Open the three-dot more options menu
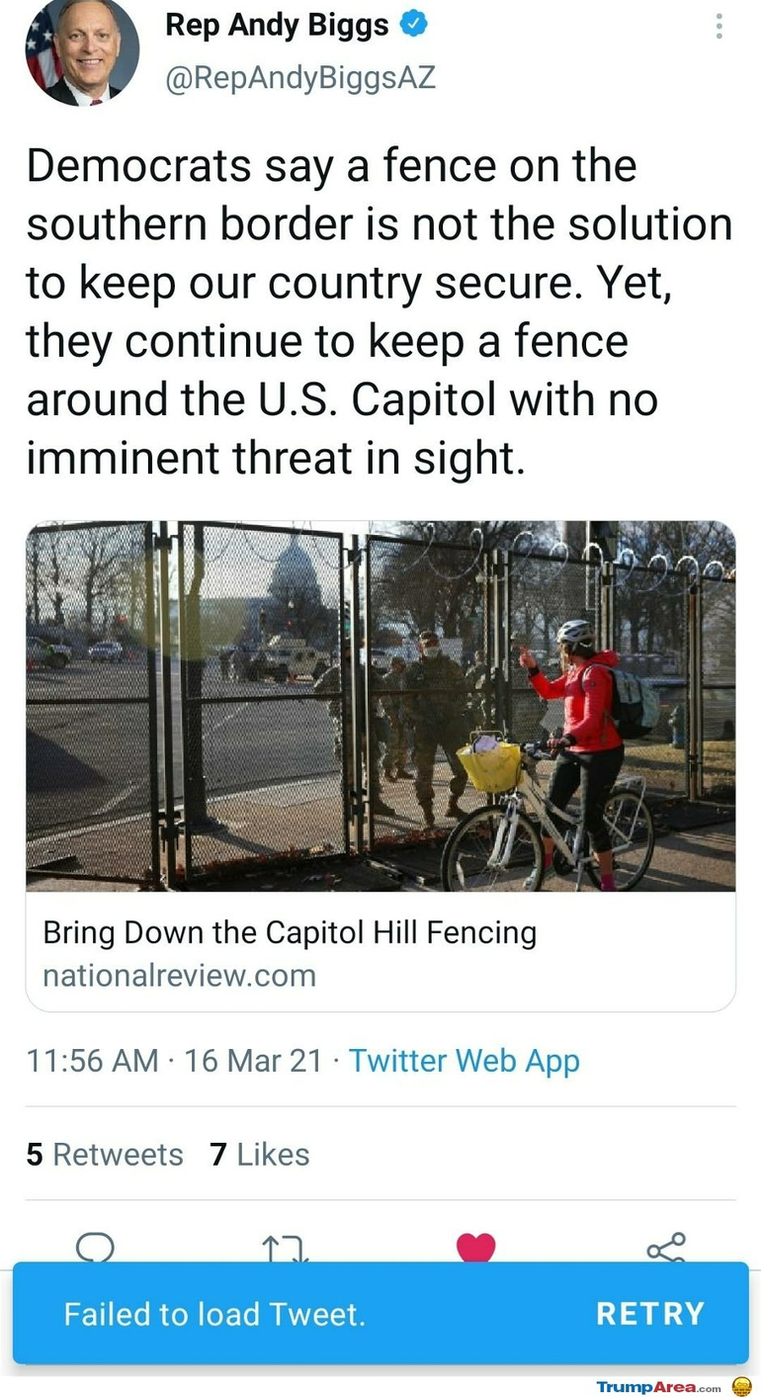The image size is (761, 1397). click(x=719, y=27)
